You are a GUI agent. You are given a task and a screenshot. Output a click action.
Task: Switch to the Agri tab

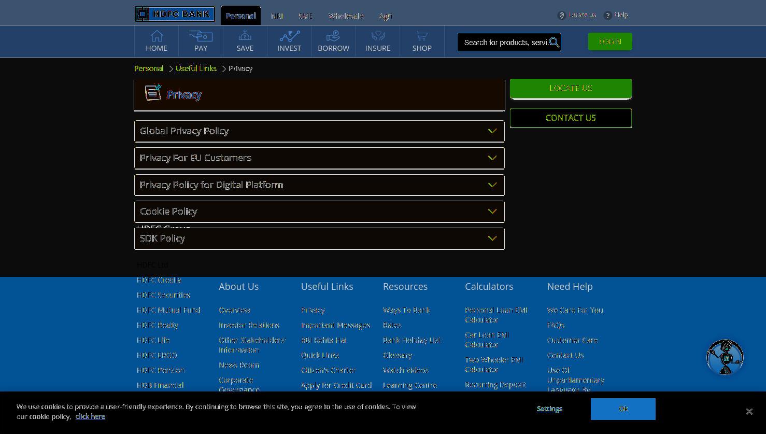pyautogui.click(x=385, y=16)
